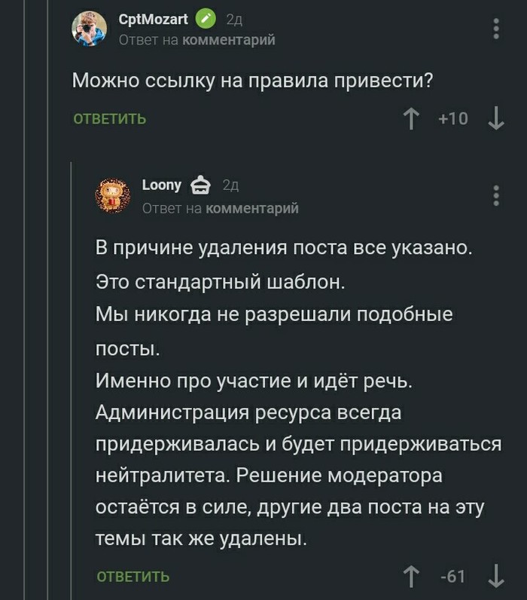527x600 pixels.
Task: Click the -61 rating counter
Action: (x=453, y=577)
